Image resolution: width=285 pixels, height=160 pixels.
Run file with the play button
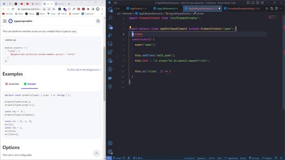tap(267, 8)
